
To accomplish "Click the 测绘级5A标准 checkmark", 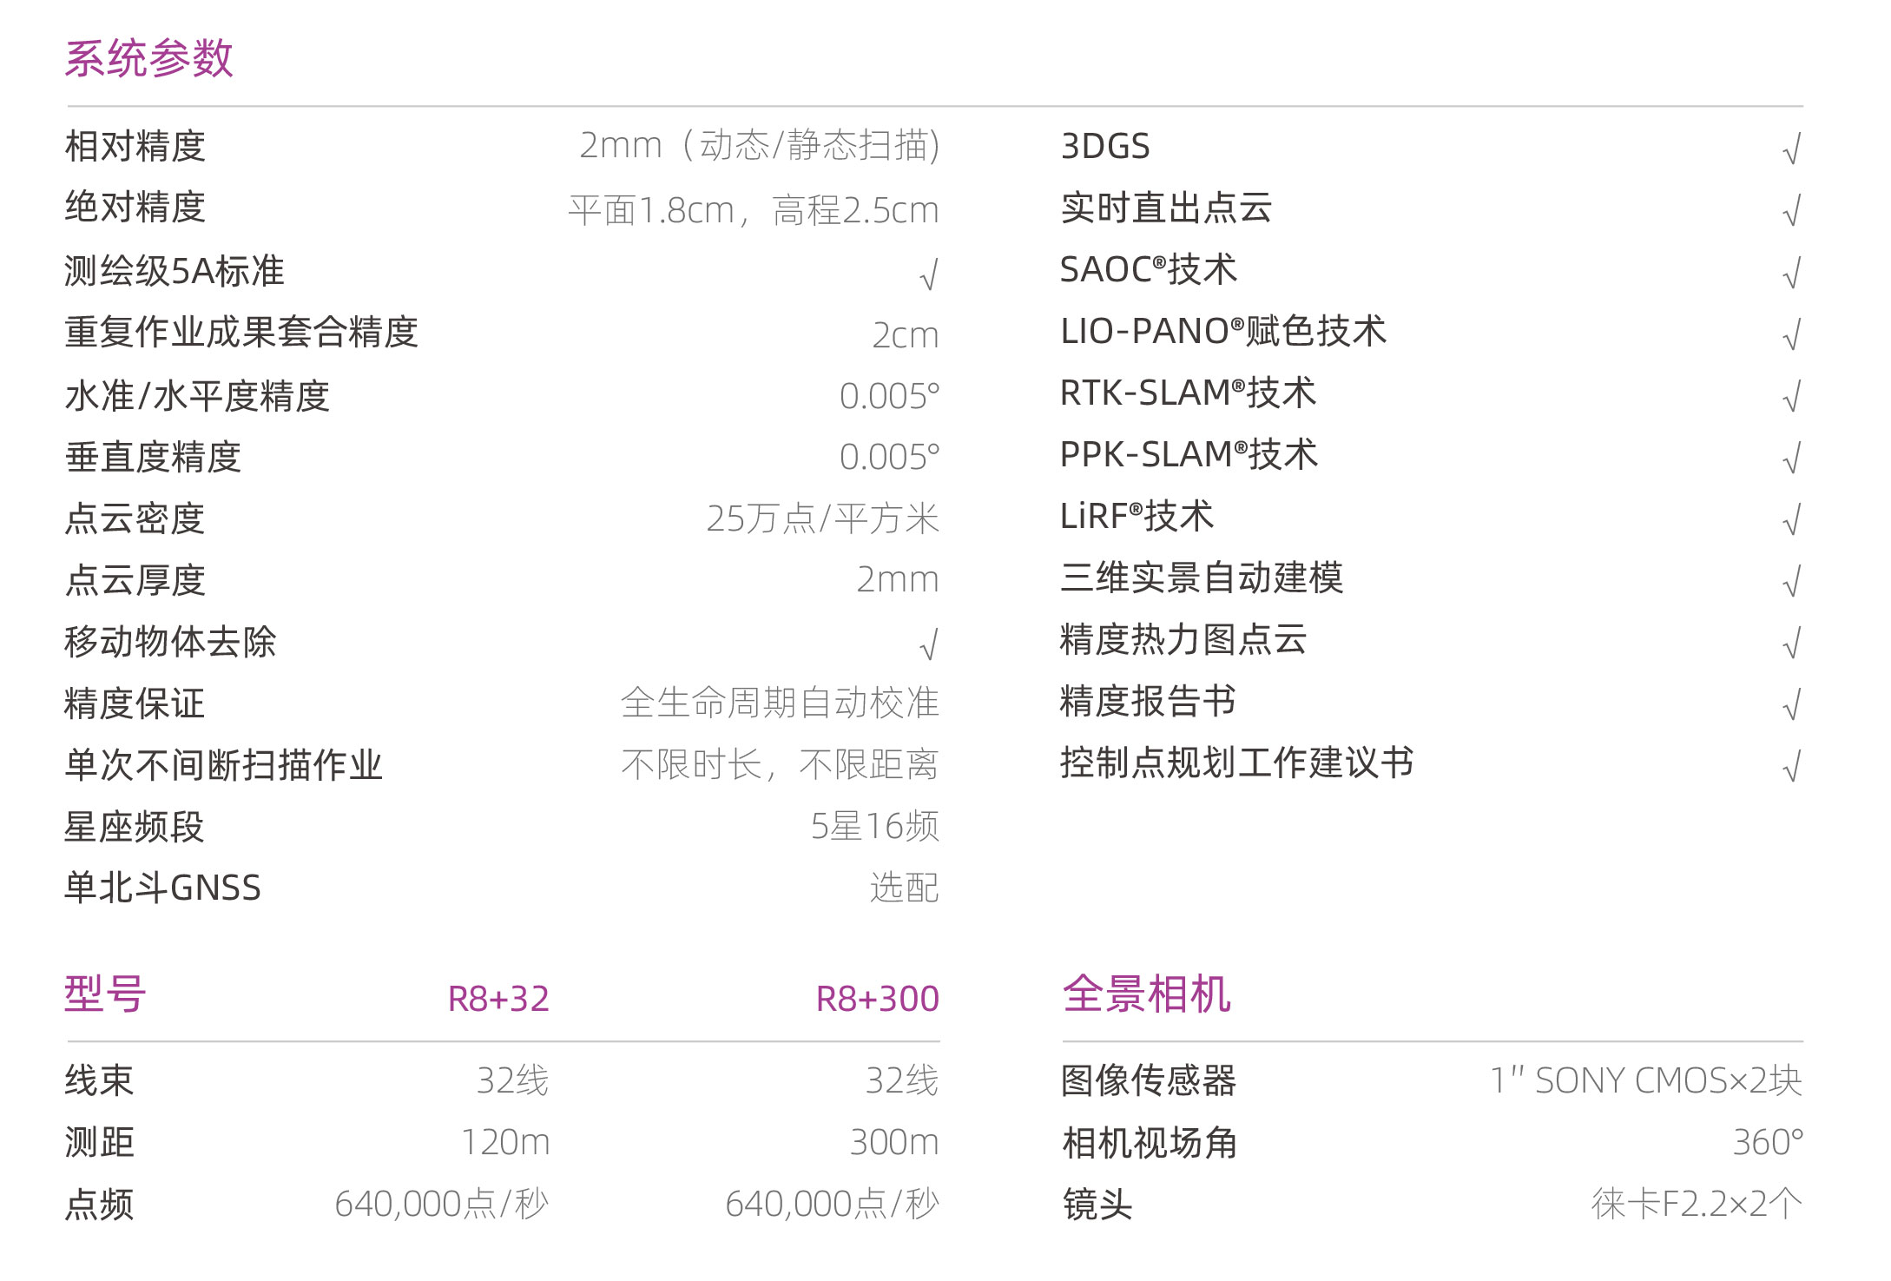I will pos(929,275).
